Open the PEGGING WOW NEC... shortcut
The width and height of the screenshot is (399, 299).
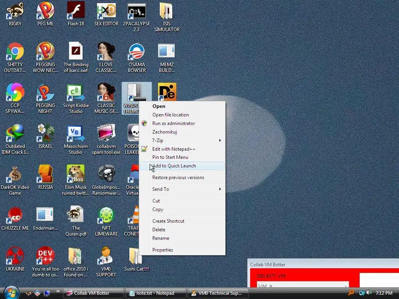tap(45, 58)
